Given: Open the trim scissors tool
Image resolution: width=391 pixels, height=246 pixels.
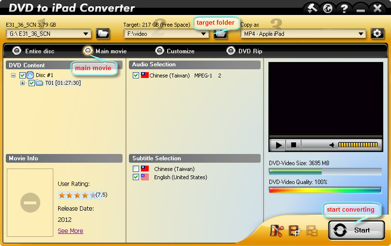Looking at the screenshot, I should (x=277, y=231).
